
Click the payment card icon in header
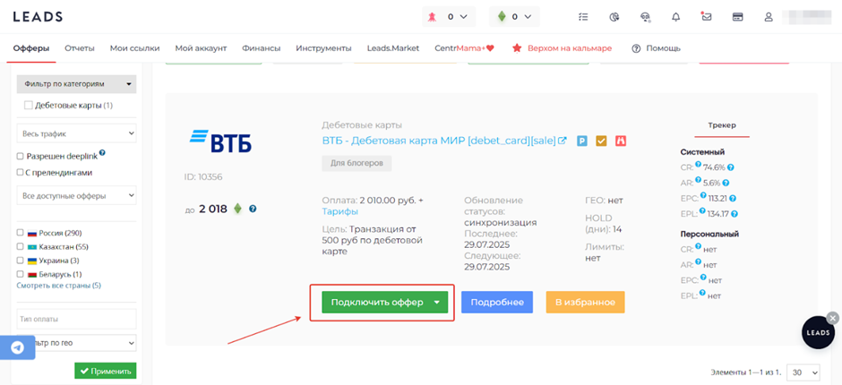point(738,17)
